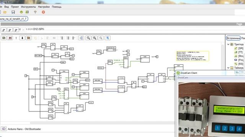Open the Проект menu
This screenshot has width=245, height=137.
click(15, 7)
